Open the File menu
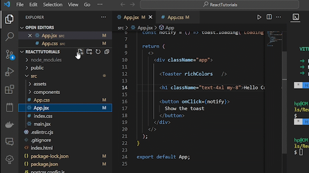 pos(20,5)
